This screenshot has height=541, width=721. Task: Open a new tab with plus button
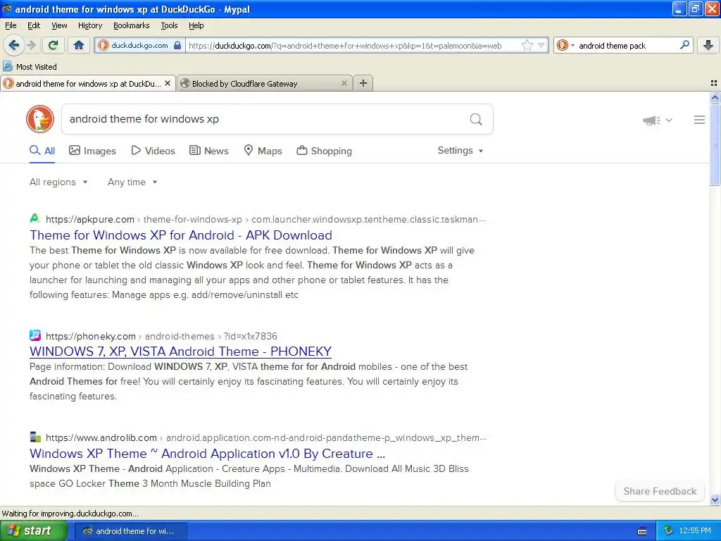tap(363, 83)
